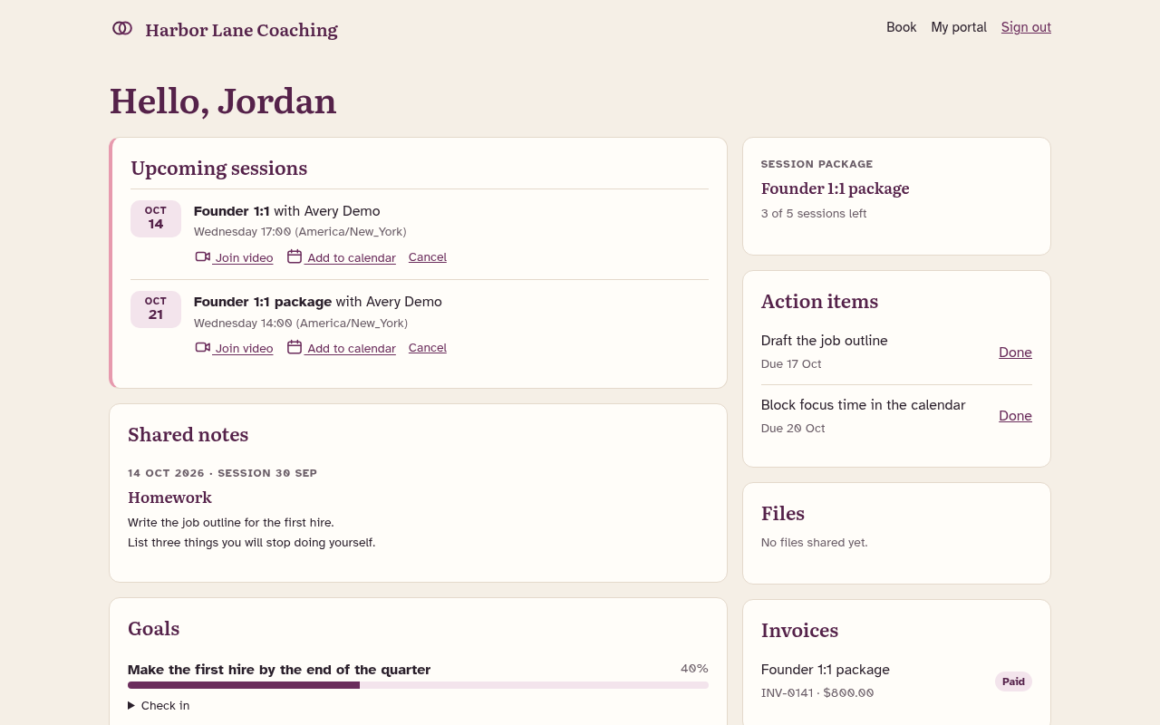Click 'Due 17 Oct' under the job outline item
This screenshot has width=1160, height=725.
[x=791, y=364]
